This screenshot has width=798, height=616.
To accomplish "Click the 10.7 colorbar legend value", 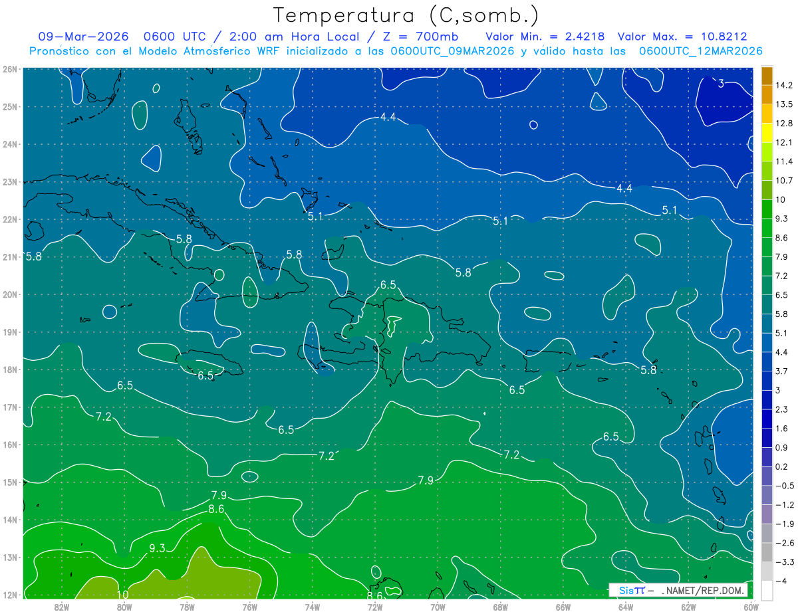I will [x=785, y=181].
